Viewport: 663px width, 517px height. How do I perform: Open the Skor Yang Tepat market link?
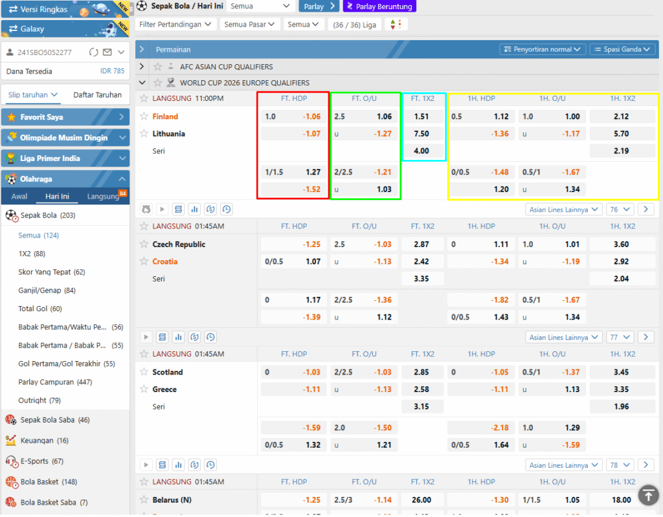(51, 272)
